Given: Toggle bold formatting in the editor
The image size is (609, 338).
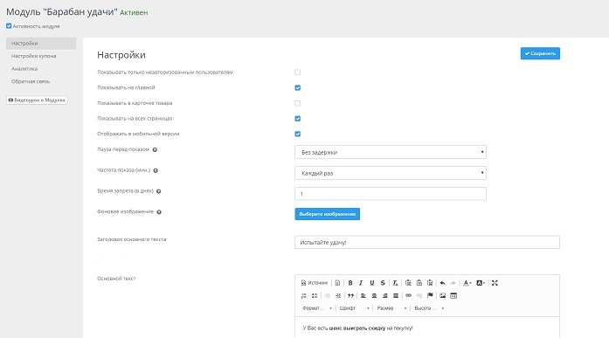Looking at the screenshot, I should coord(350,283).
